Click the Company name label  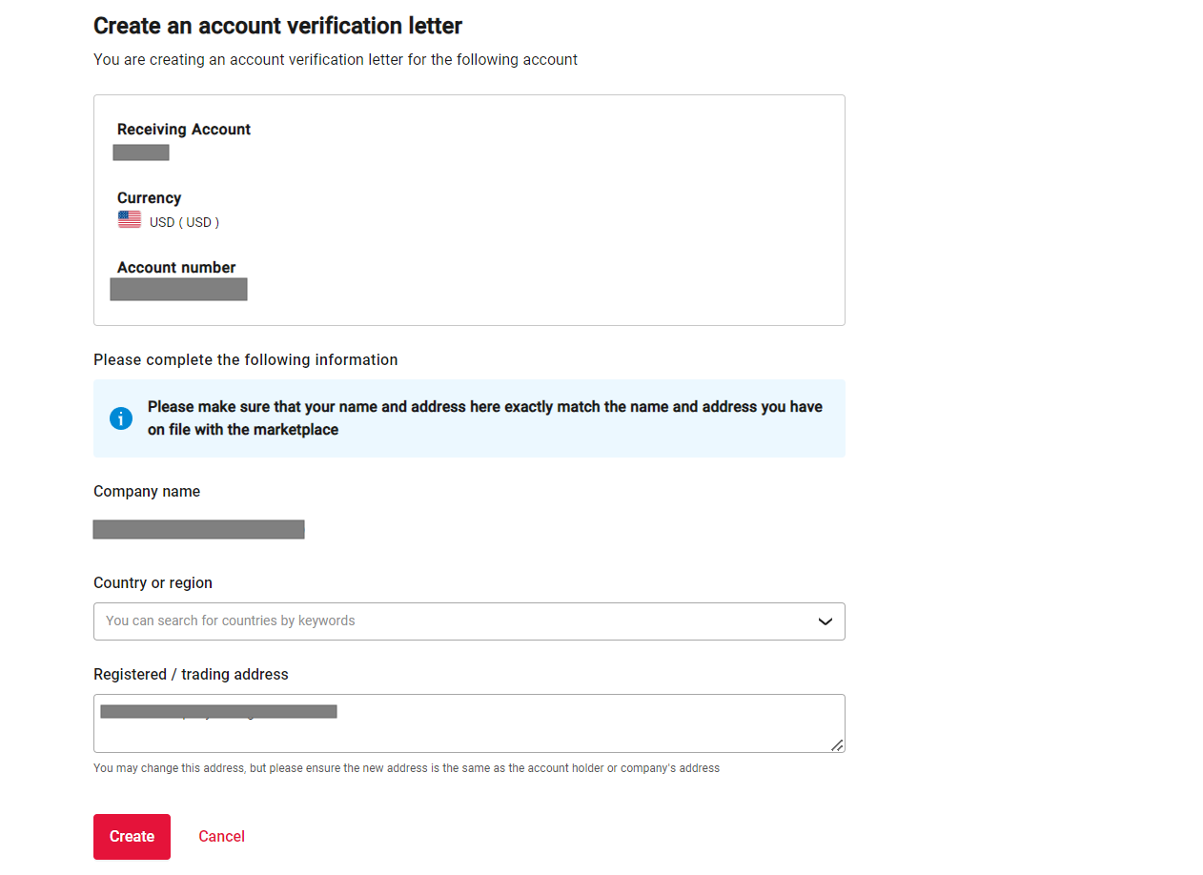click(147, 492)
